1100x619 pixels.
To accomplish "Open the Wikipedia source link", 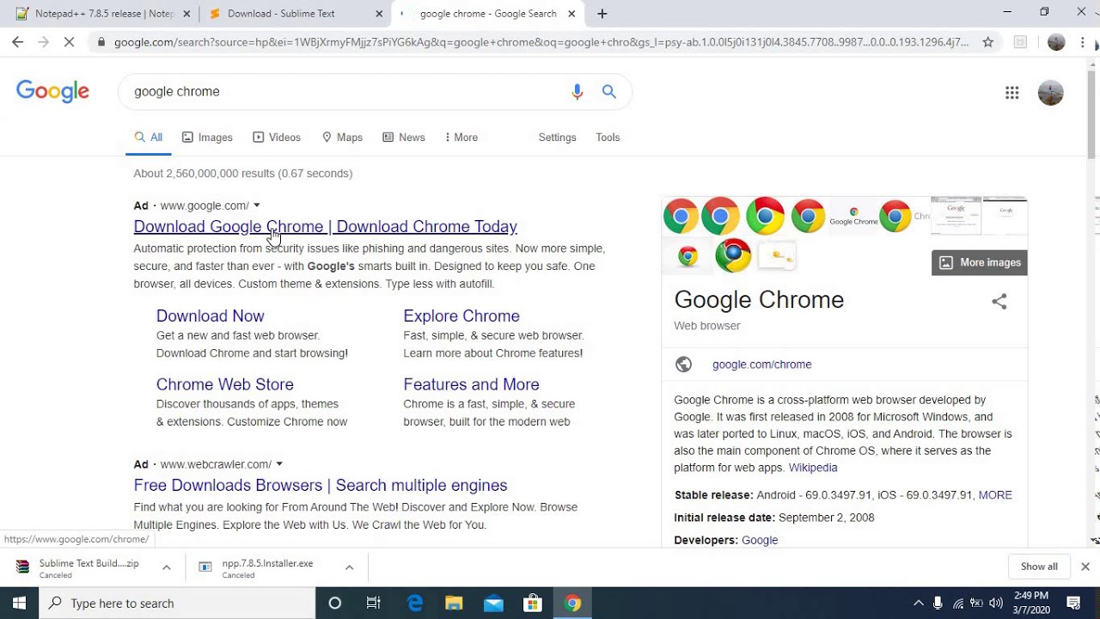I will tap(813, 468).
